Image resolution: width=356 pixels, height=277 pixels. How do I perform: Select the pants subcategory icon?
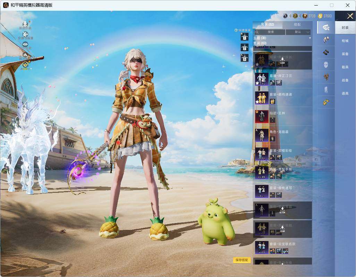326,90
